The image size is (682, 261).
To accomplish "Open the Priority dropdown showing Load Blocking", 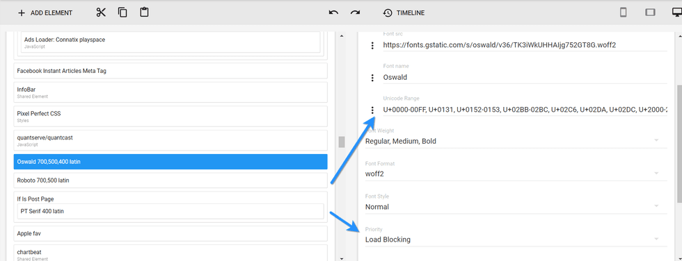I will [516, 239].
